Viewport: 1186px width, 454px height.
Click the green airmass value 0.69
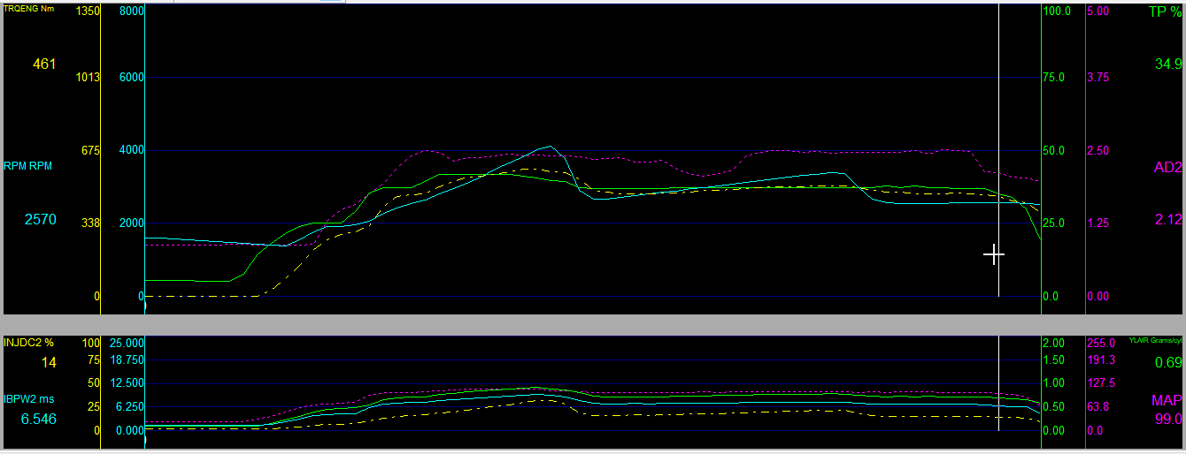coord(1168,362)
